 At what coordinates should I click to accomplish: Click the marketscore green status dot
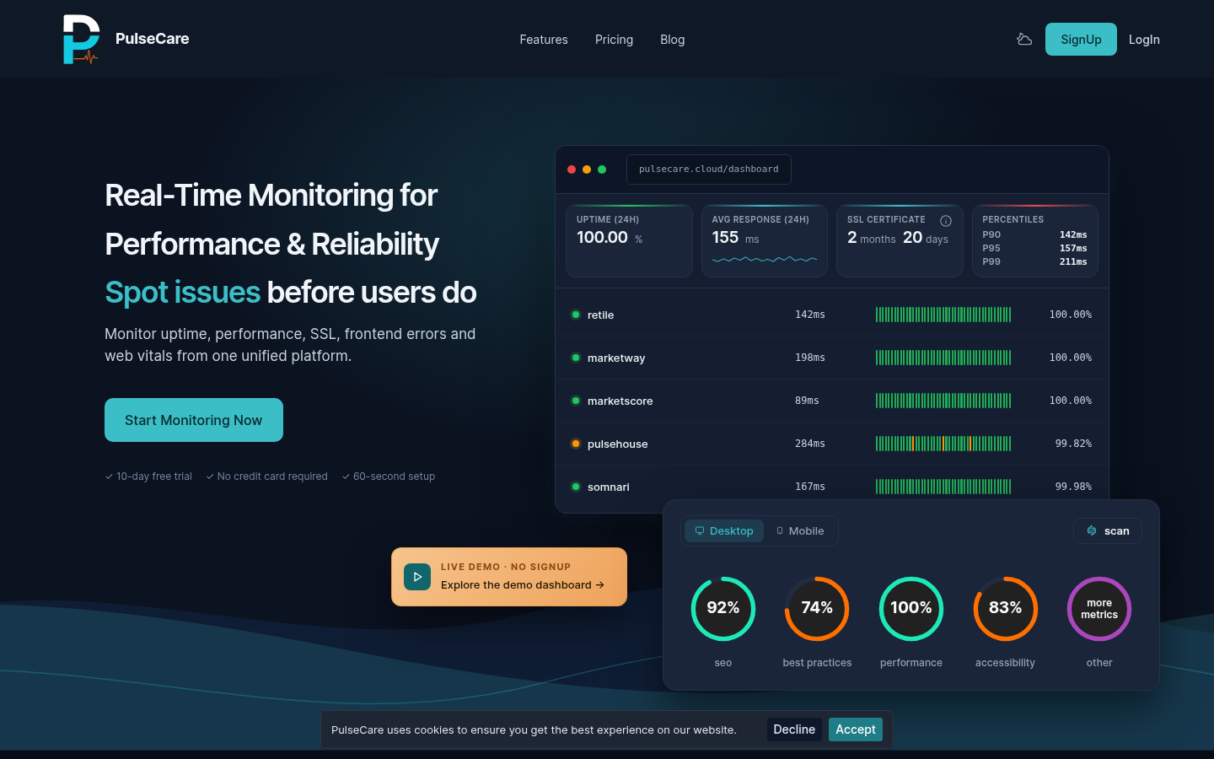tap(576, 401)
